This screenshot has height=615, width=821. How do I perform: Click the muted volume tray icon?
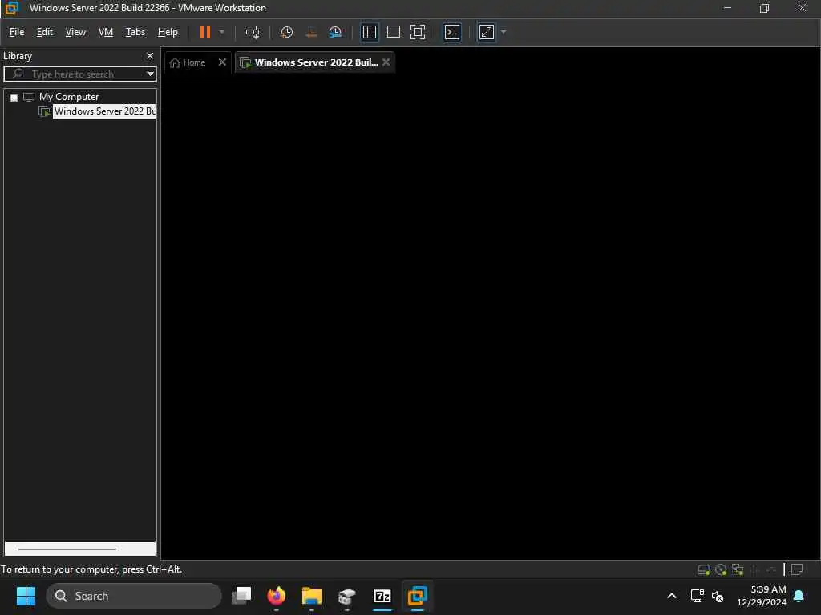pos(718,596)
